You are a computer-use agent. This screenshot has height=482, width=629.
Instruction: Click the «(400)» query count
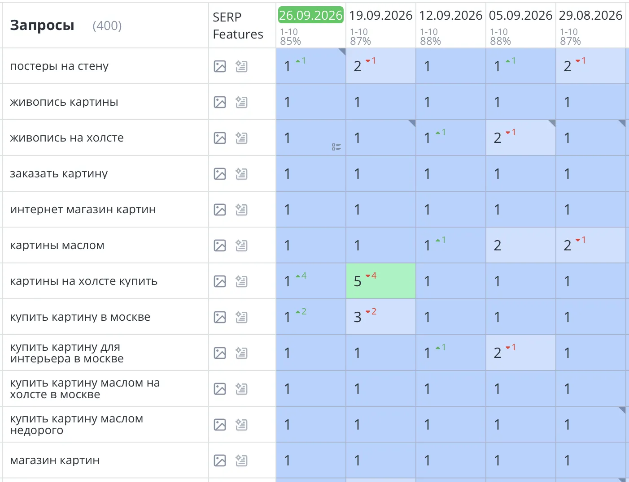tap(107, 26)
